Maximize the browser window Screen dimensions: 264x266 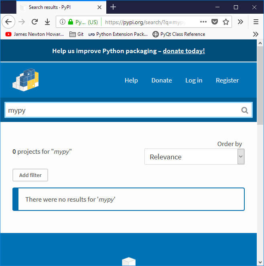236,7
